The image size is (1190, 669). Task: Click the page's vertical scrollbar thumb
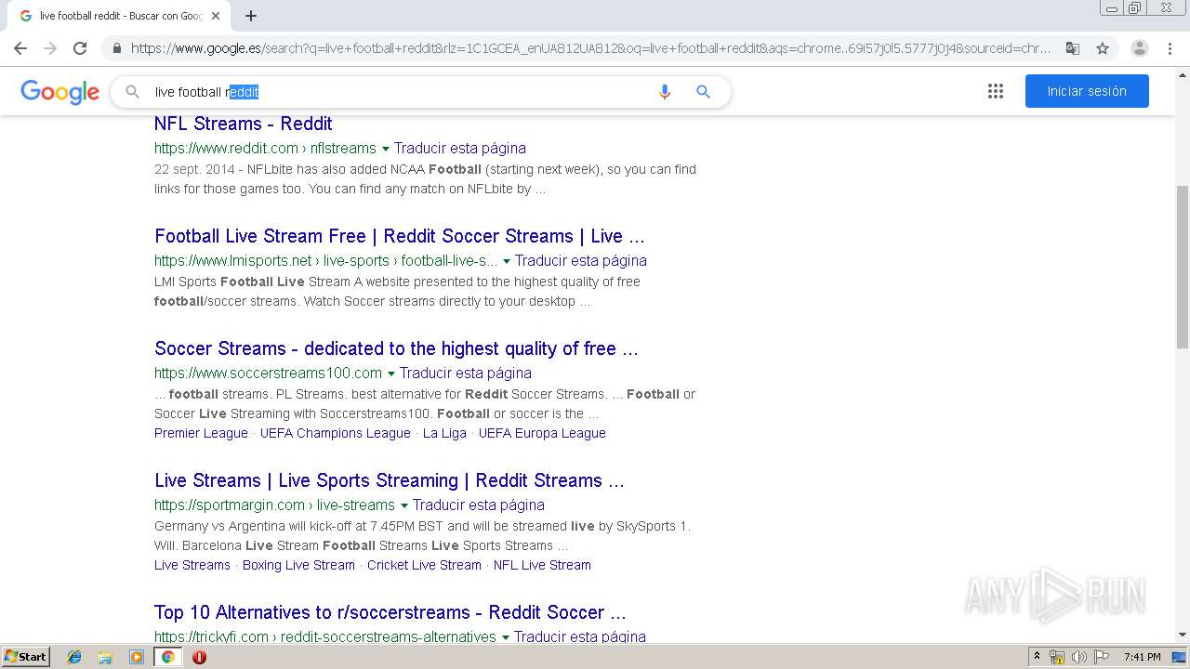pos(1183,267)
